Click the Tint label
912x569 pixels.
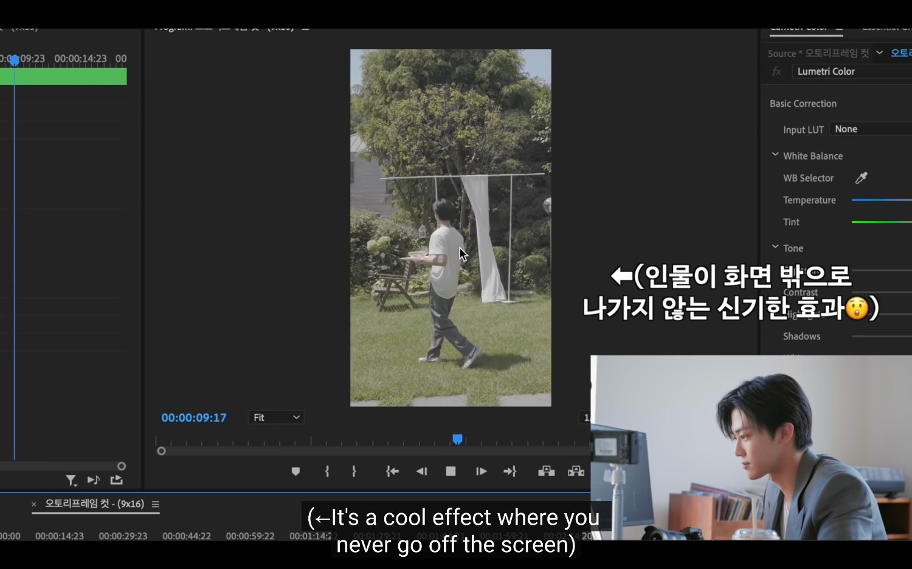coord(791,222)
